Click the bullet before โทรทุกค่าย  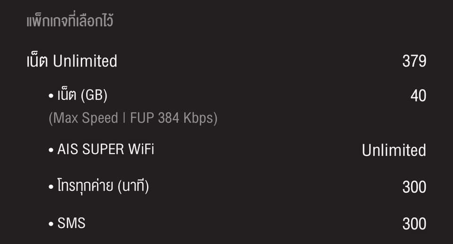pos(51,187)
